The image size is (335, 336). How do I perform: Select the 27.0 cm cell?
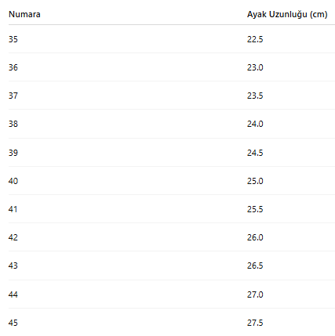[255, 294]
